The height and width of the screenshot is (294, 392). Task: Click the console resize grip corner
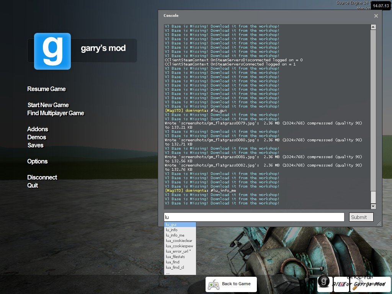tap(379, 224)
